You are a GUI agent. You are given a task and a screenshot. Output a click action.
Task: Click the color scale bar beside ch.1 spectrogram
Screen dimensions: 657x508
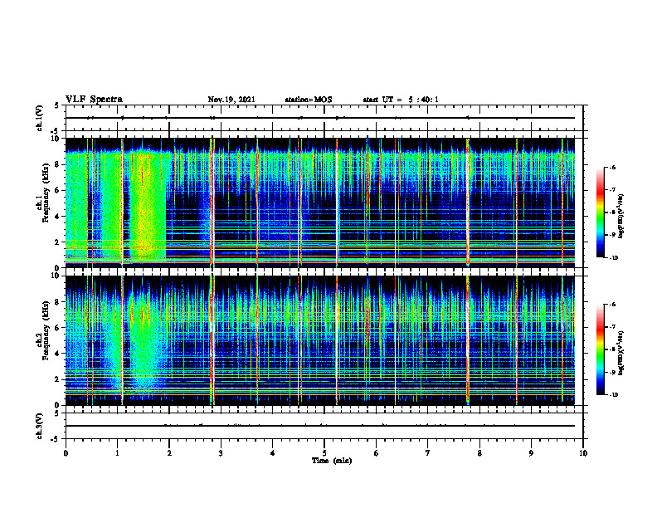click(x=600, y=212)
